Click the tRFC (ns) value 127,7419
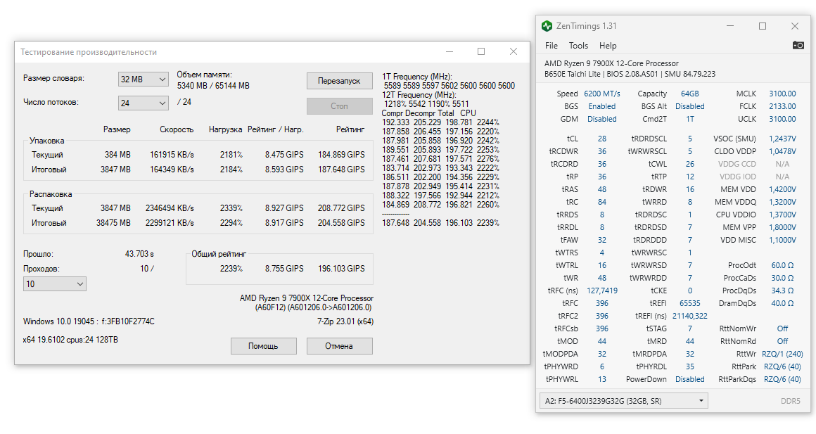Viewport: 816px width, 434px height. tap(602, 291)
